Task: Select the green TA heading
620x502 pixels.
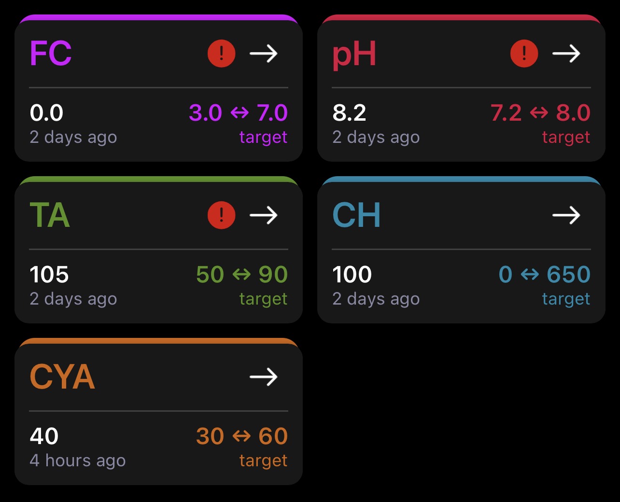Action: tap(50, 215)
